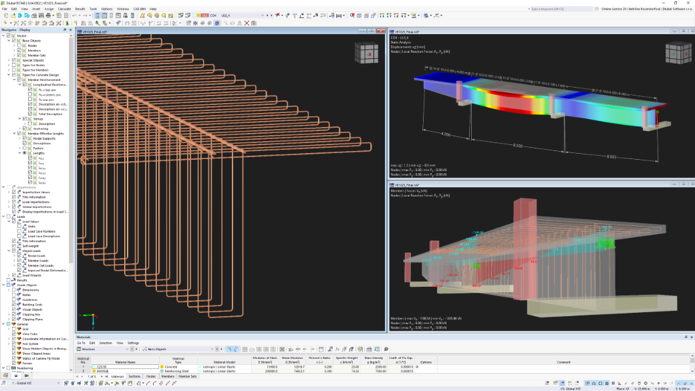Print the view with the printer icon
Image resolution: width=695 pixels, height=391 pixels.
click(x=48, y=15)
